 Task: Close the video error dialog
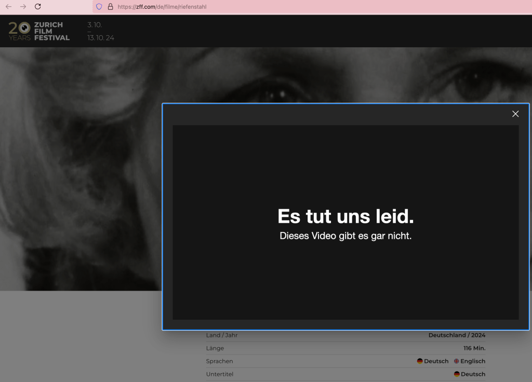pyautogui.click(x=515, y=114)
